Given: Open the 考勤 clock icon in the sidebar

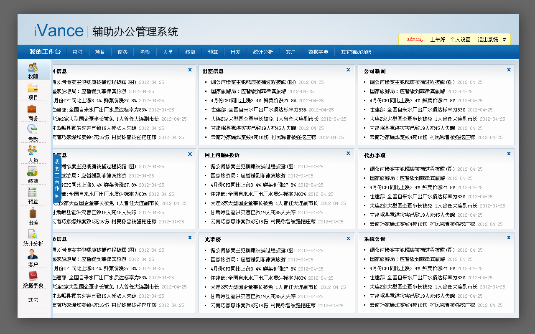Looking at the screenshot, I should coord(33,130).
